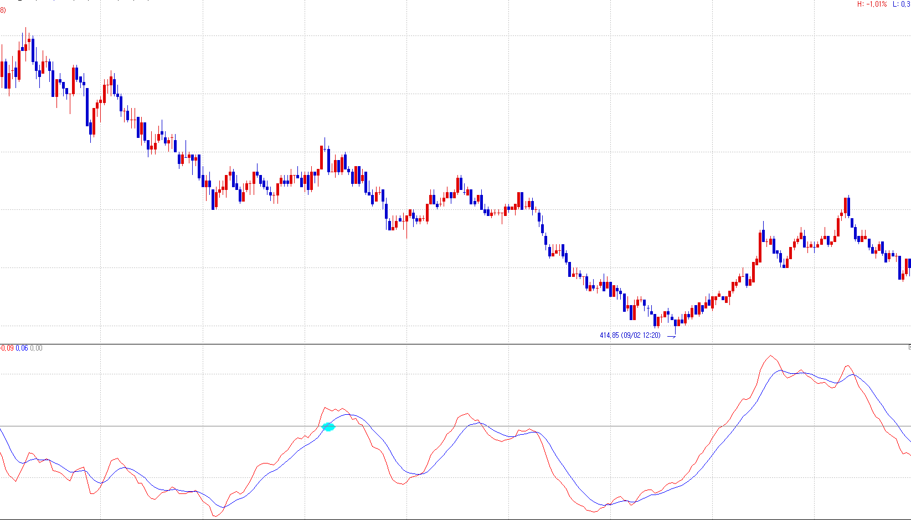Select the highest oscillator peak of the red line
Screen dimensions: 911x520
pyautogui.click(x=770, y=356)
